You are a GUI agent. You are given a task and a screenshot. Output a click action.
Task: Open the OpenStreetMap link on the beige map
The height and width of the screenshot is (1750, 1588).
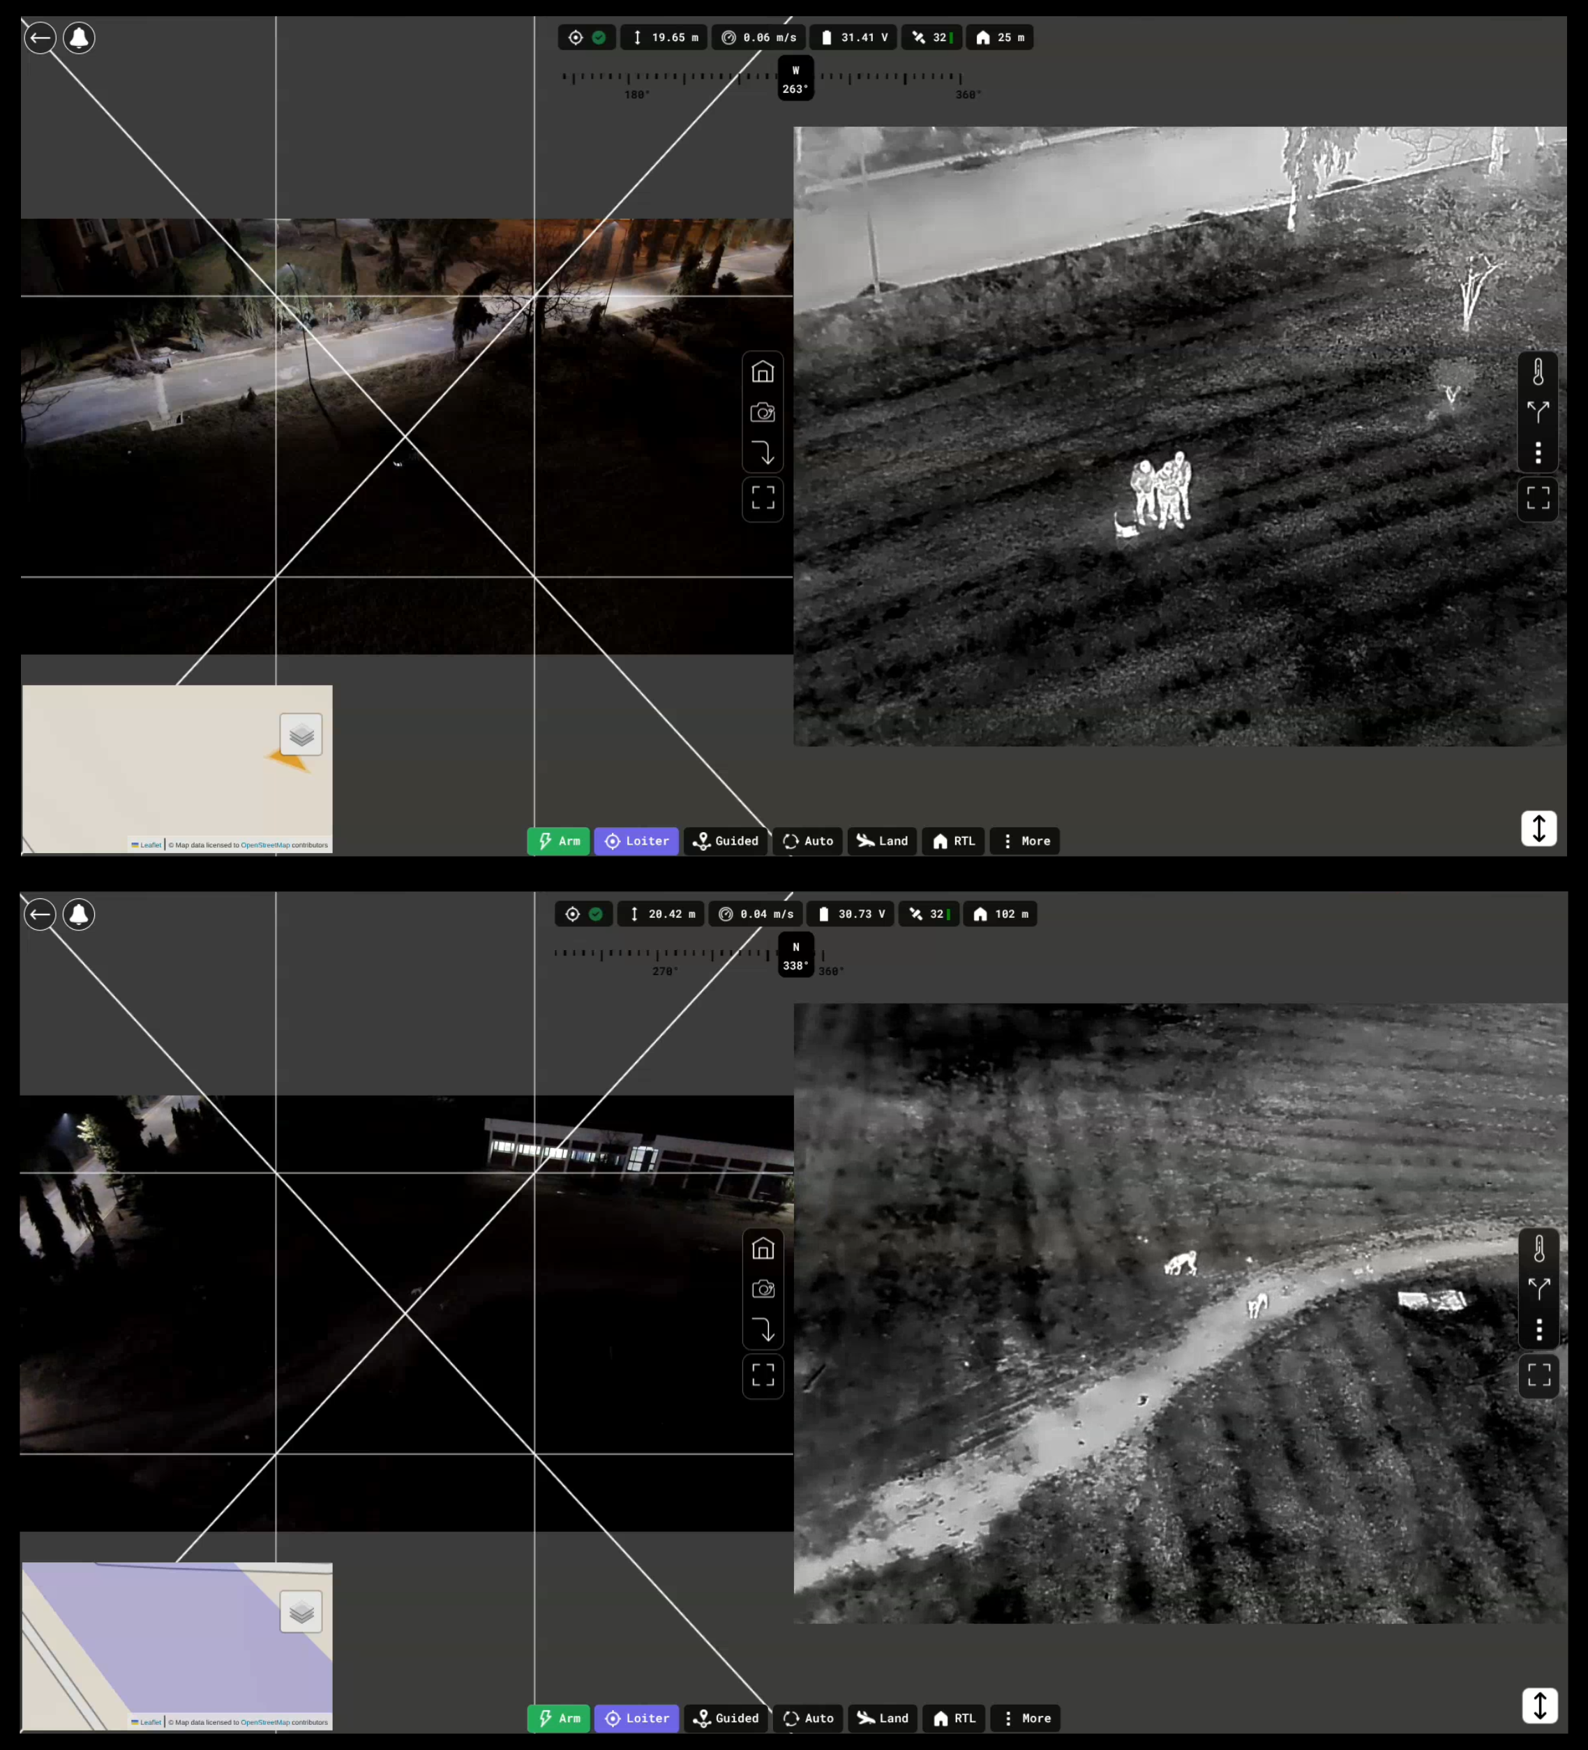[265, 845]
